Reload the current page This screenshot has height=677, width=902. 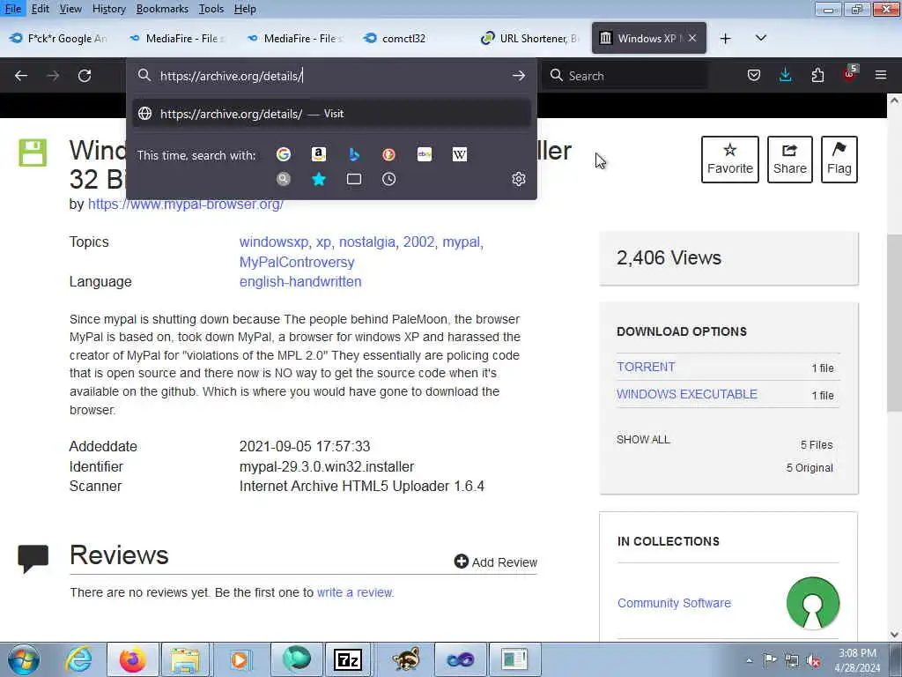85,76
